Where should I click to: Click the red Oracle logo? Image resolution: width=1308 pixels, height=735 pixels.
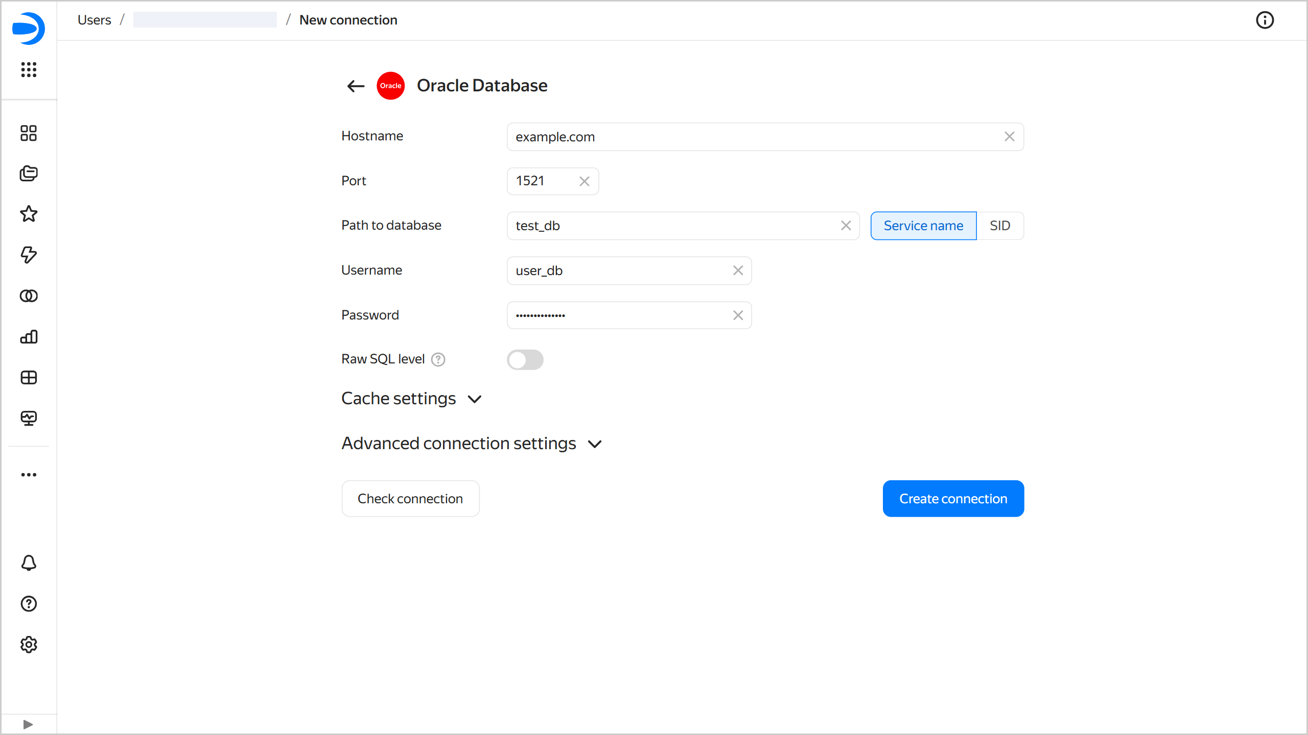click(390, 86)
